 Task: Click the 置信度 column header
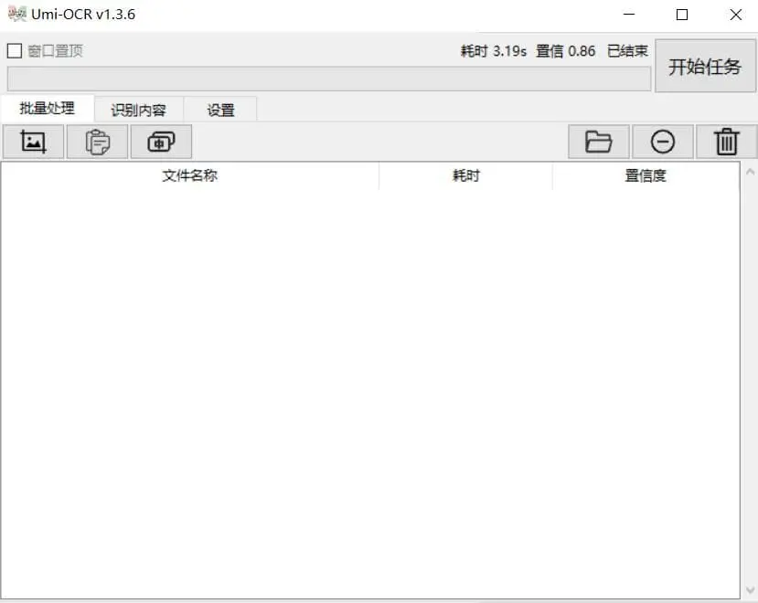pyautogui.click(x=646, y=175)
